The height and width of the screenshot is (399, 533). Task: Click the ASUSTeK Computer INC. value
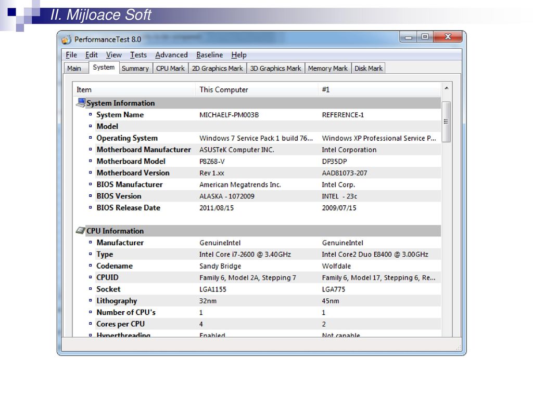click(x=237, y=150)
